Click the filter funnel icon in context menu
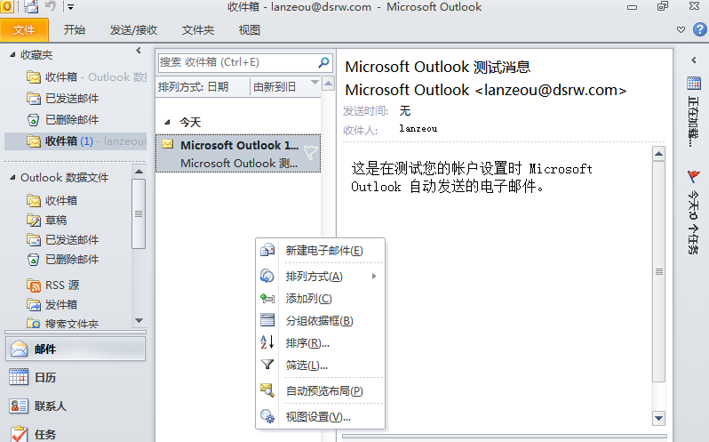The height and width of the screenshot is (442, 709). pyautogui.click(x=267, y=365)
